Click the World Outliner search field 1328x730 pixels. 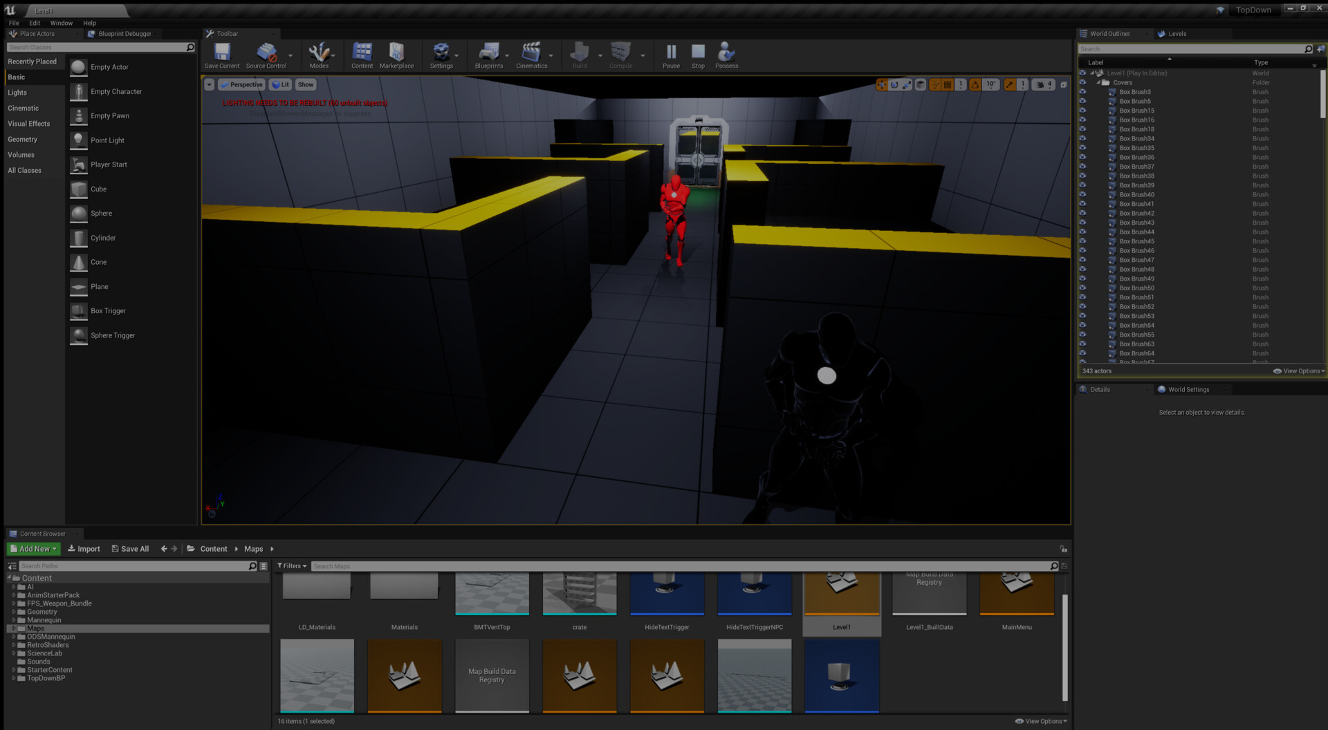click(x=1195, y=49)
